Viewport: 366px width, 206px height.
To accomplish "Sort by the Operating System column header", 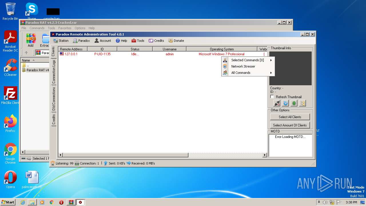I will tap(222, 49).
